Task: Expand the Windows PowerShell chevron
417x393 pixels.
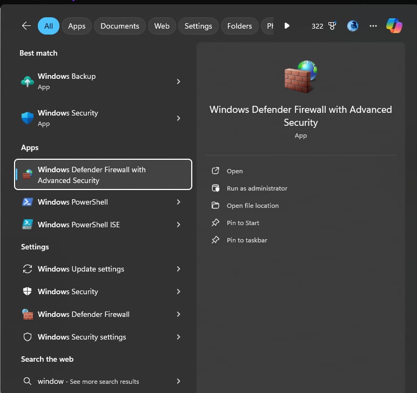Action: (178, 202)
